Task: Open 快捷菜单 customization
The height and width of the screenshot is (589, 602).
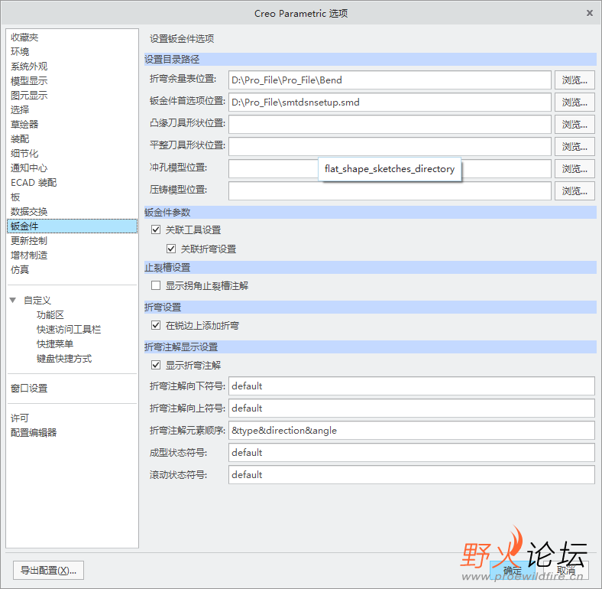Action: 55,344
